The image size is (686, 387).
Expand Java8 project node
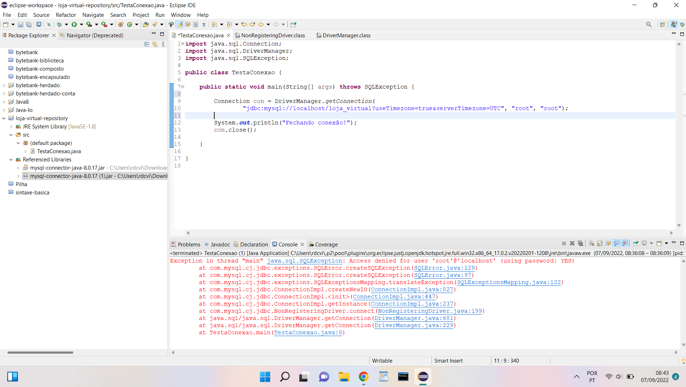point(4,102)
